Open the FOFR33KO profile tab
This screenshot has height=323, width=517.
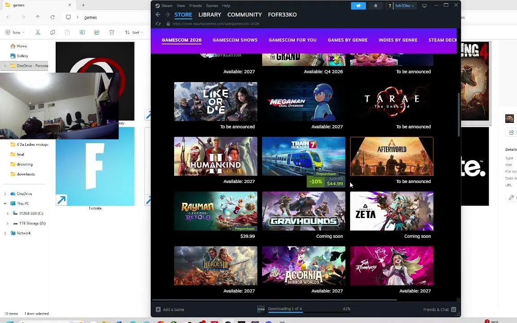tap(282, 14)
